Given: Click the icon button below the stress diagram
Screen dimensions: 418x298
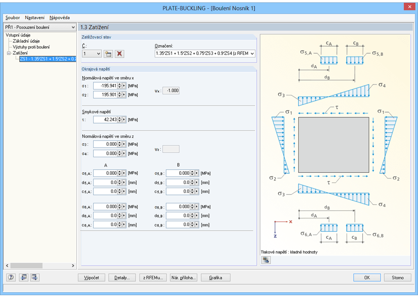Looking at the screenshot, I should click(266, 260).
